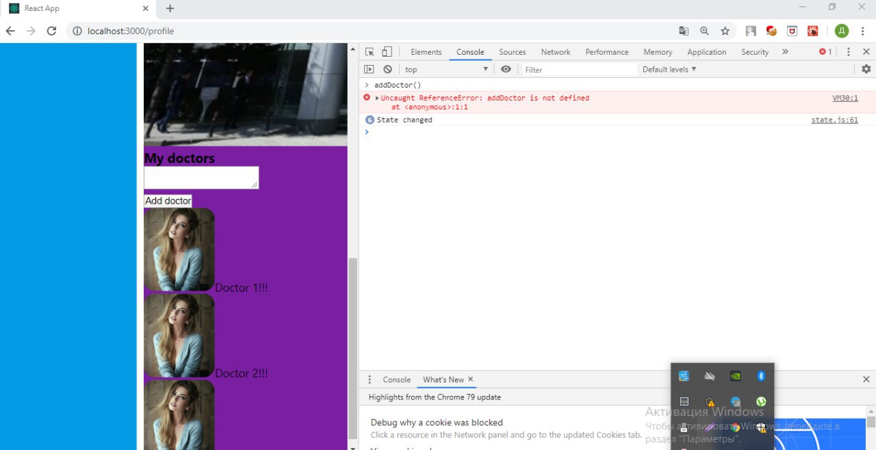Select the drawer Console tab

pyautogui.click(x=396, y=380)
